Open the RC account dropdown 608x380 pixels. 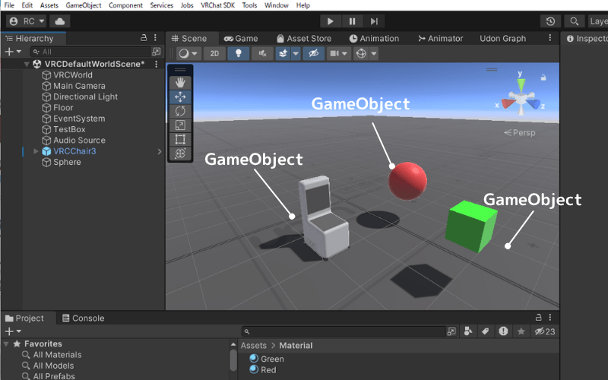27,21
